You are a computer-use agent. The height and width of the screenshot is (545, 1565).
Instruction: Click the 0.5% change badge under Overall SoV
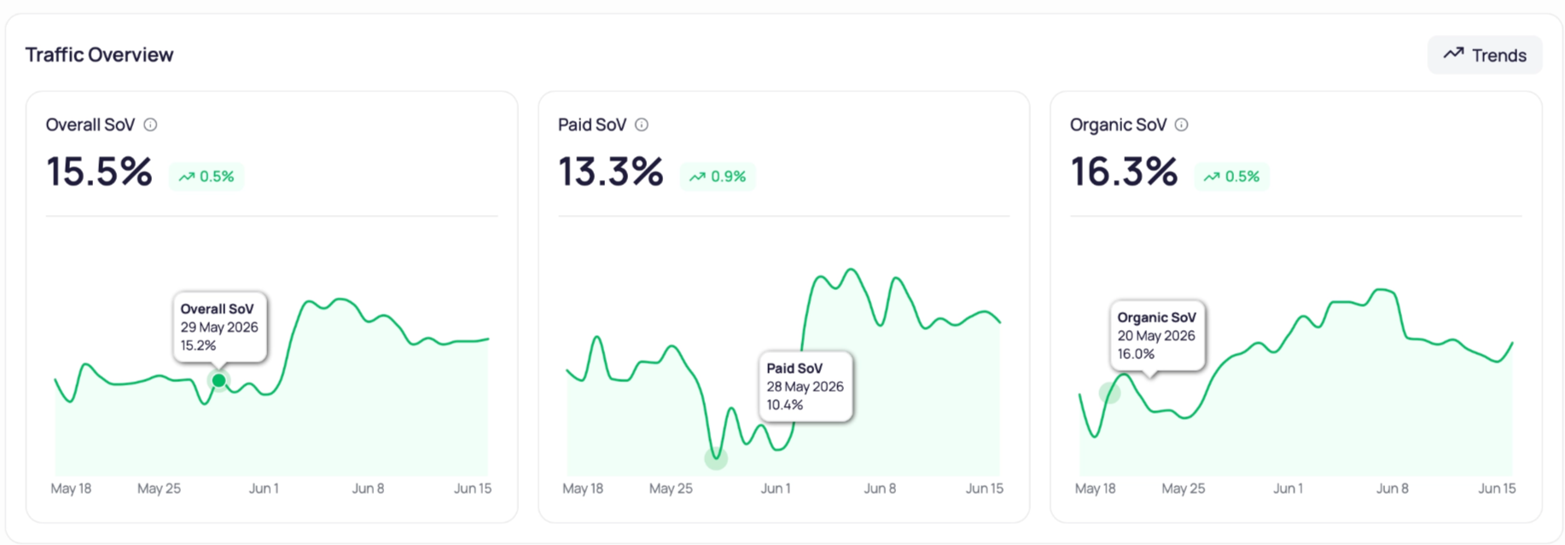pos(207,177)
